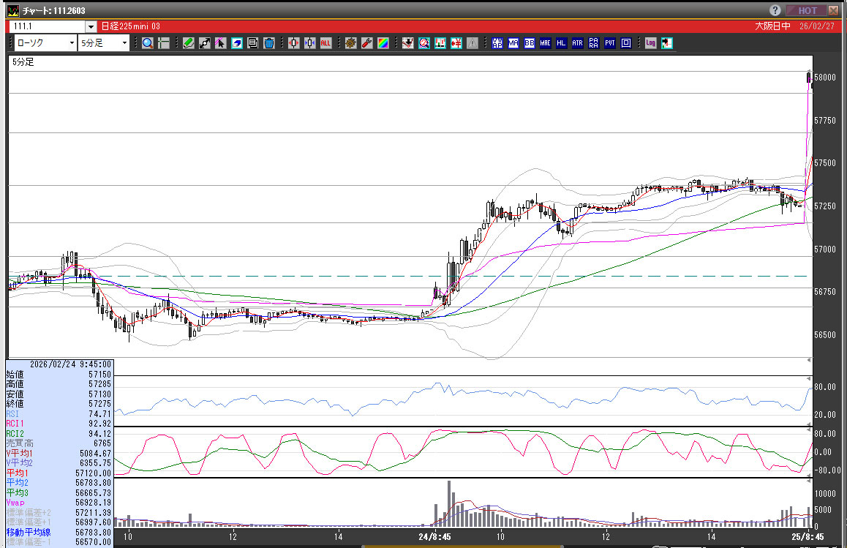This screenshot has height=548, width=847.
Task: Click the magnifying glass zoom tool
Action: pyautogui.click(x=148, y=43)
